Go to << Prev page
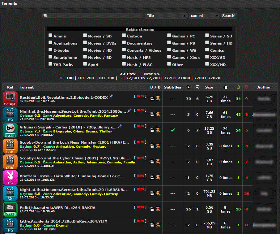280x234 pixels. 128,74
